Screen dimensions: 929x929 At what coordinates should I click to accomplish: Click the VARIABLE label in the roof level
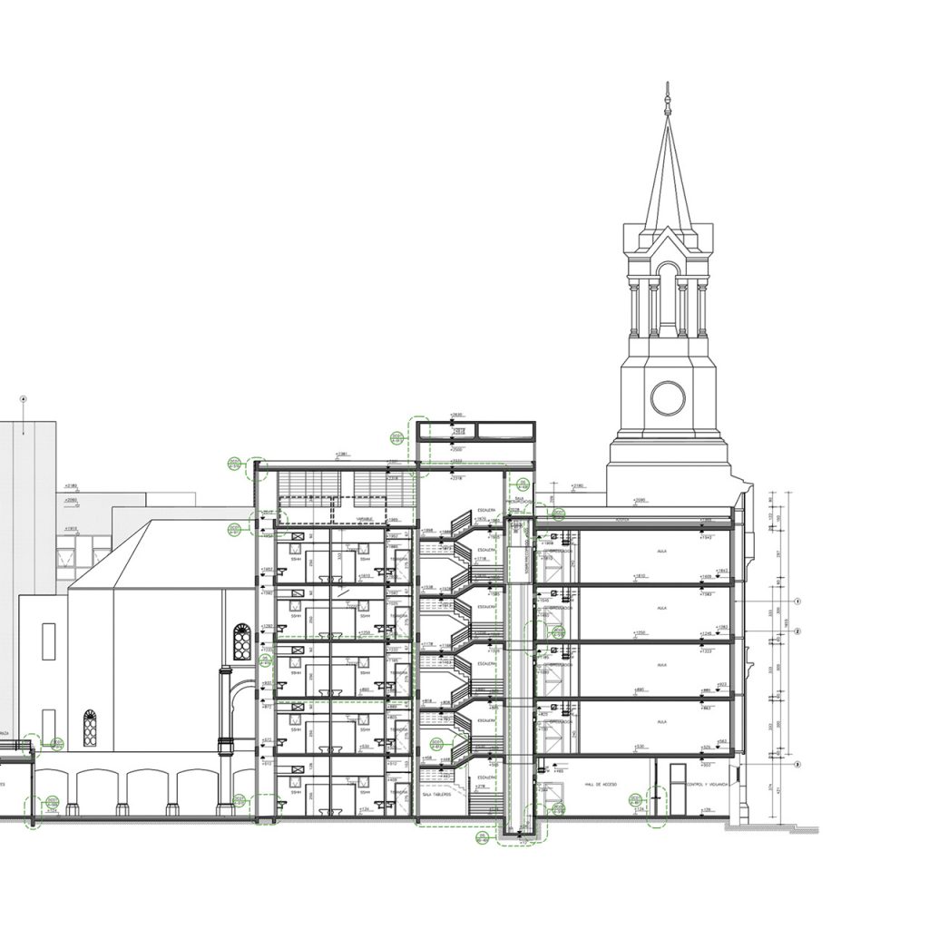(x=366, y=520)
